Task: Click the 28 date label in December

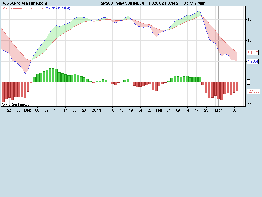Action: tap(84, 110)
